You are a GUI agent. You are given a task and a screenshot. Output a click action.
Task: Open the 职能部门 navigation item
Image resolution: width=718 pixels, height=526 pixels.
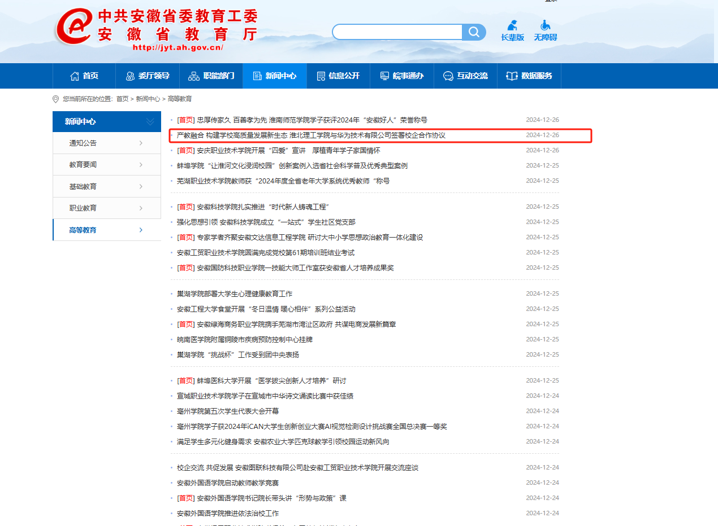pos(211,76)
